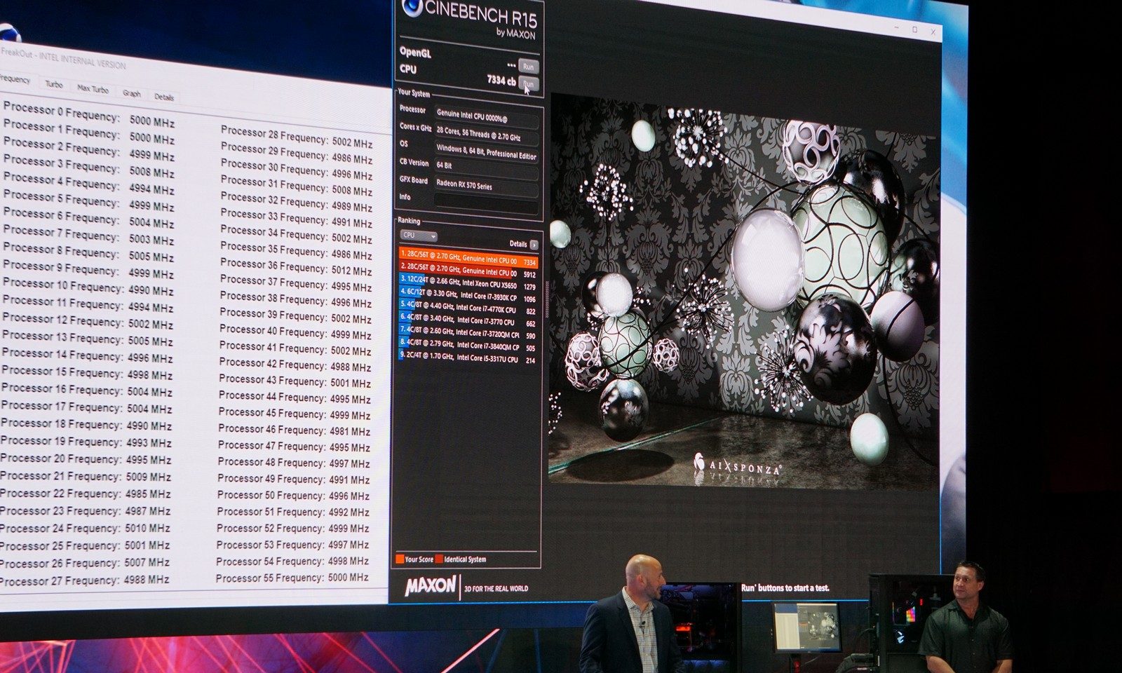1122x673 pixels.
Task: Select the Frequency tab
Action: coord(14,79)
